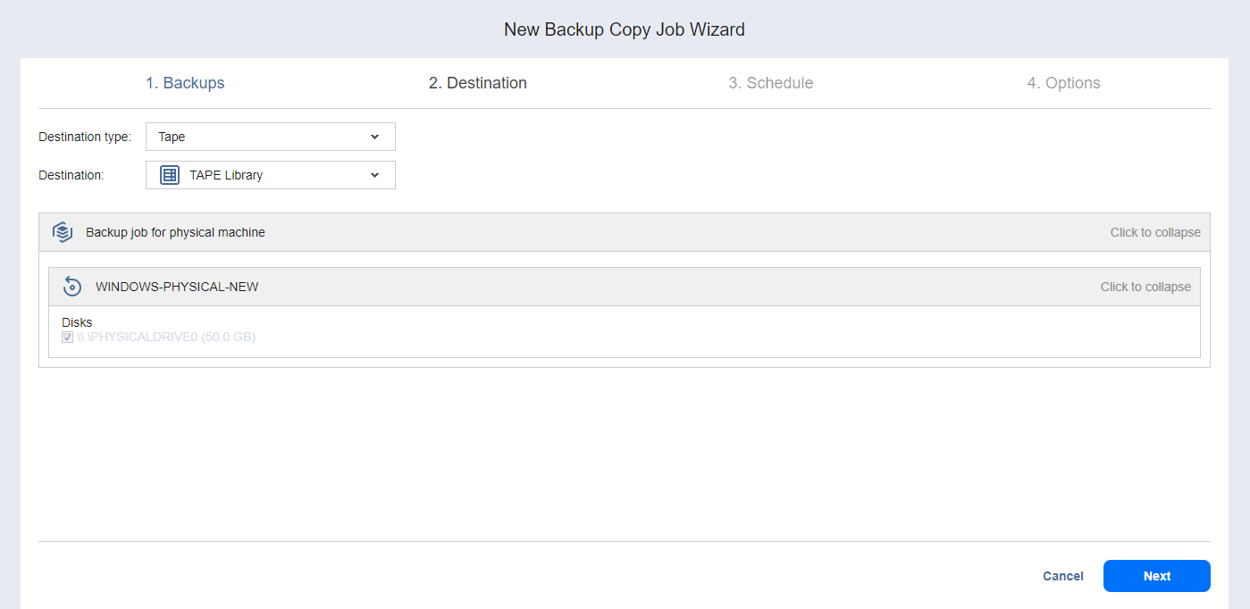Viewport: 1250px width, 609px height.
Task: Click the tape library icon in Destination field
Action: coord(170,175)
